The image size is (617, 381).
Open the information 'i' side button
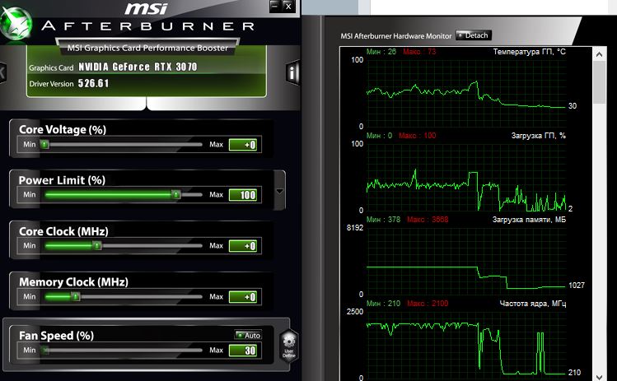[x=292, y=72]
